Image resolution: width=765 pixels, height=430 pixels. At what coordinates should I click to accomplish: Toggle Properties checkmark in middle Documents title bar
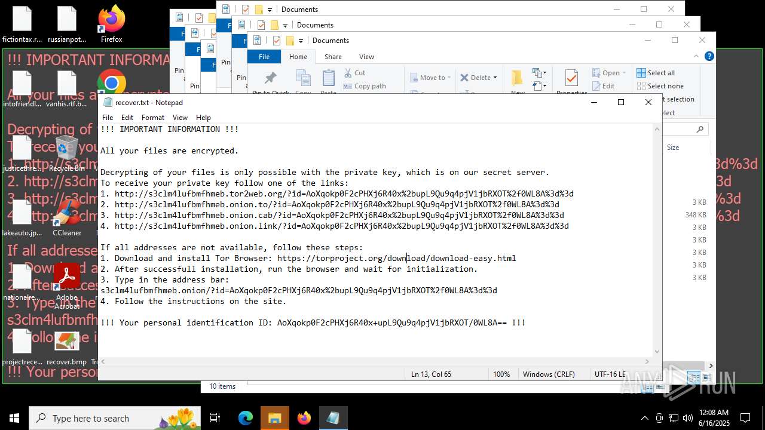coord(261,25)
